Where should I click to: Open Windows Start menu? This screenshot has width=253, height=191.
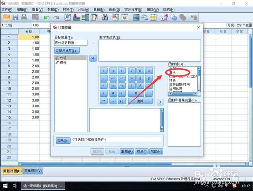pos(5,186)
